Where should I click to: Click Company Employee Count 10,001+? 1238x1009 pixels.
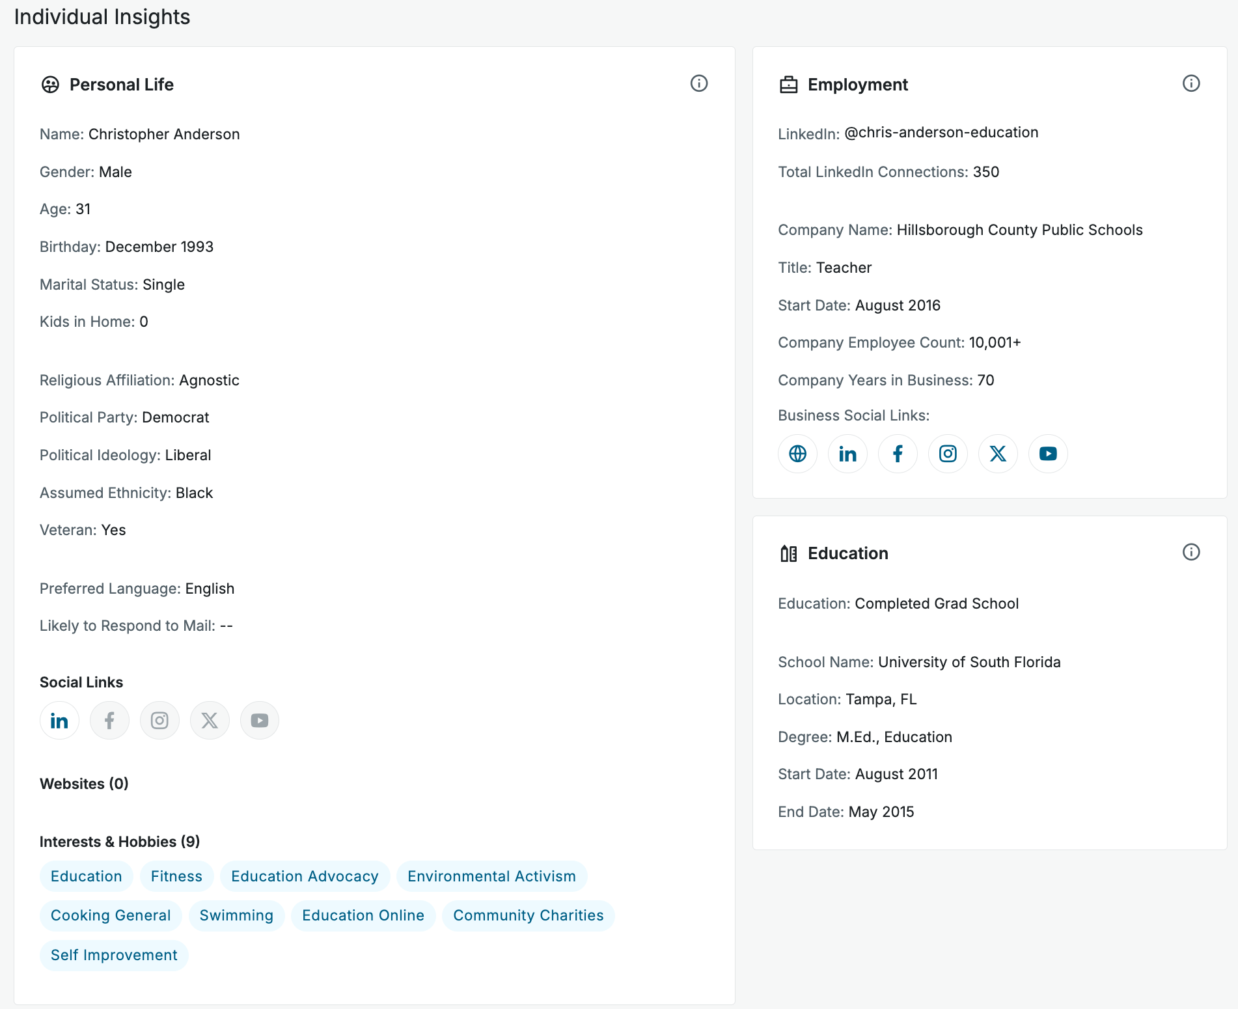click(x=995, y=342)
